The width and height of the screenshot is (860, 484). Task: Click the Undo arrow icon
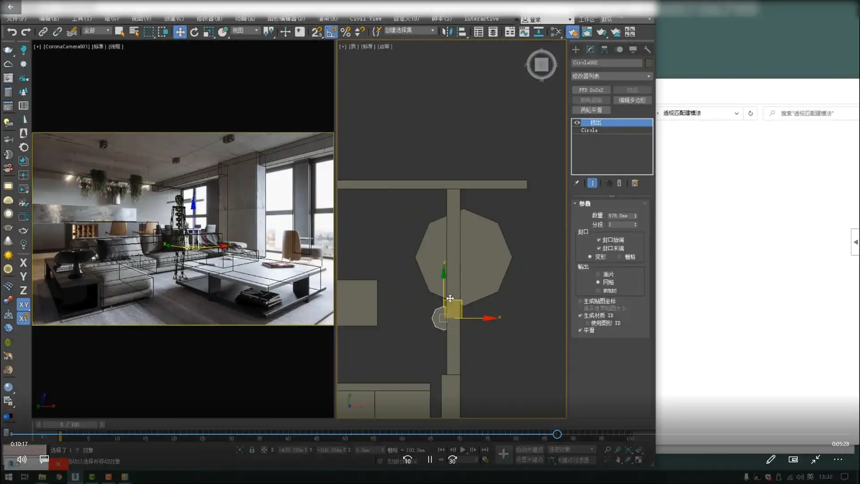(12, 32)
